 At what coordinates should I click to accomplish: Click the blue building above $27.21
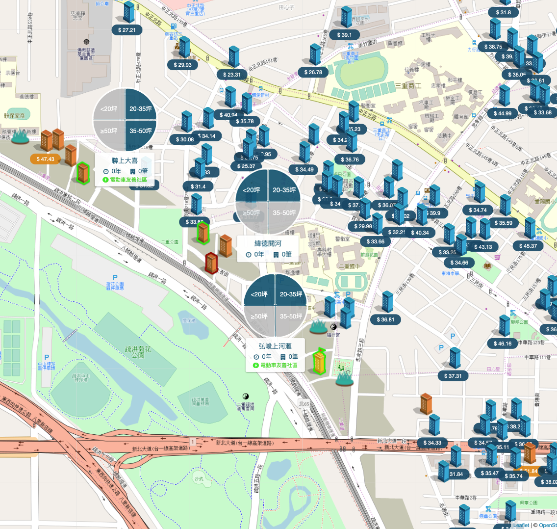coord(128,12)
